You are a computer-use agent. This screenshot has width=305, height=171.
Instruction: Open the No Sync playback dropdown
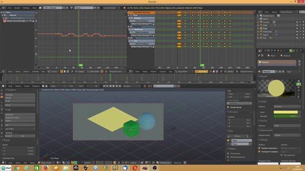point(132,86)
